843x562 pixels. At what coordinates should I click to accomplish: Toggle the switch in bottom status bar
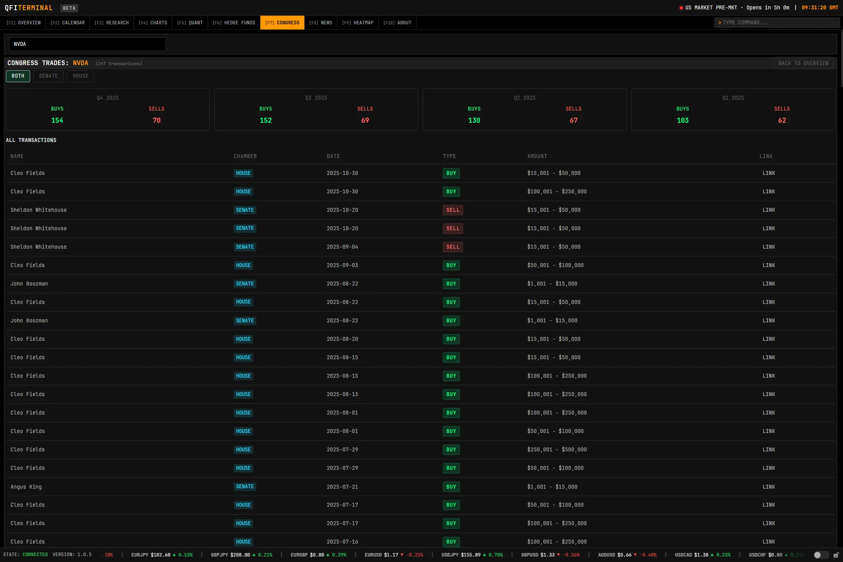tap(821, 555)
